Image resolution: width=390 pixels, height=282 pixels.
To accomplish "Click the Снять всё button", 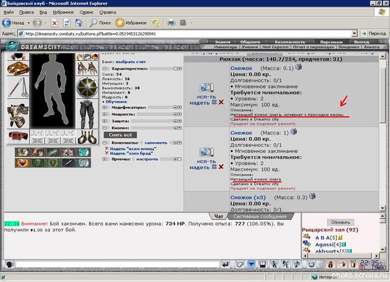I will [x=120, y=135].
